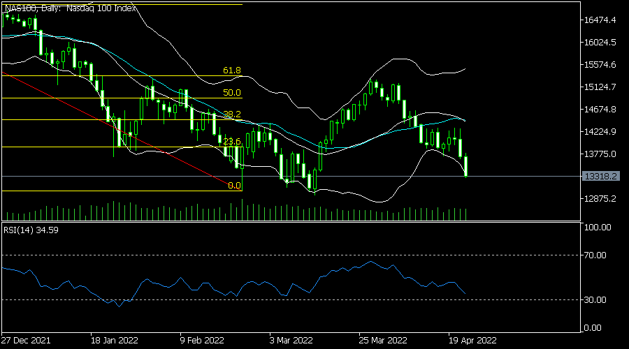
Task: Click RSI scale value 0.00
Action: [593, 328]
